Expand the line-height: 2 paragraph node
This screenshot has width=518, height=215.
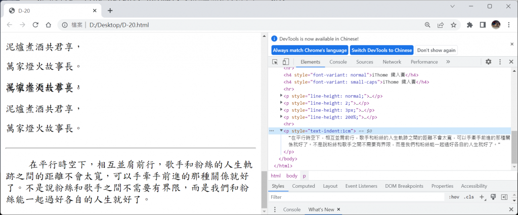tap(281, 103)
